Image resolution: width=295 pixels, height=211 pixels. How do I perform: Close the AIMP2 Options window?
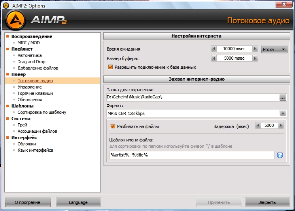click(x=284, y=4)
